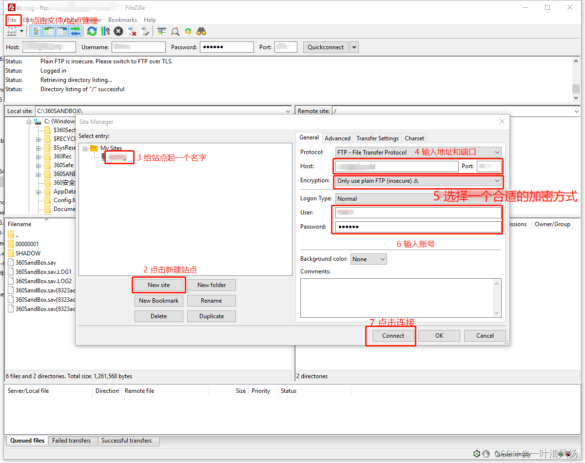Screen dimensions: 585x463
Task: Switch to the Transfer Settings tab
Action: click(377, 138)
